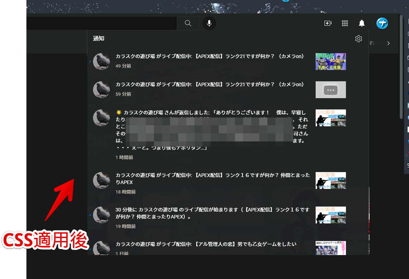Click the page's vertical scrollbar thumb
Viewport: 409px width, 279px height.
(x=401, y=67)
